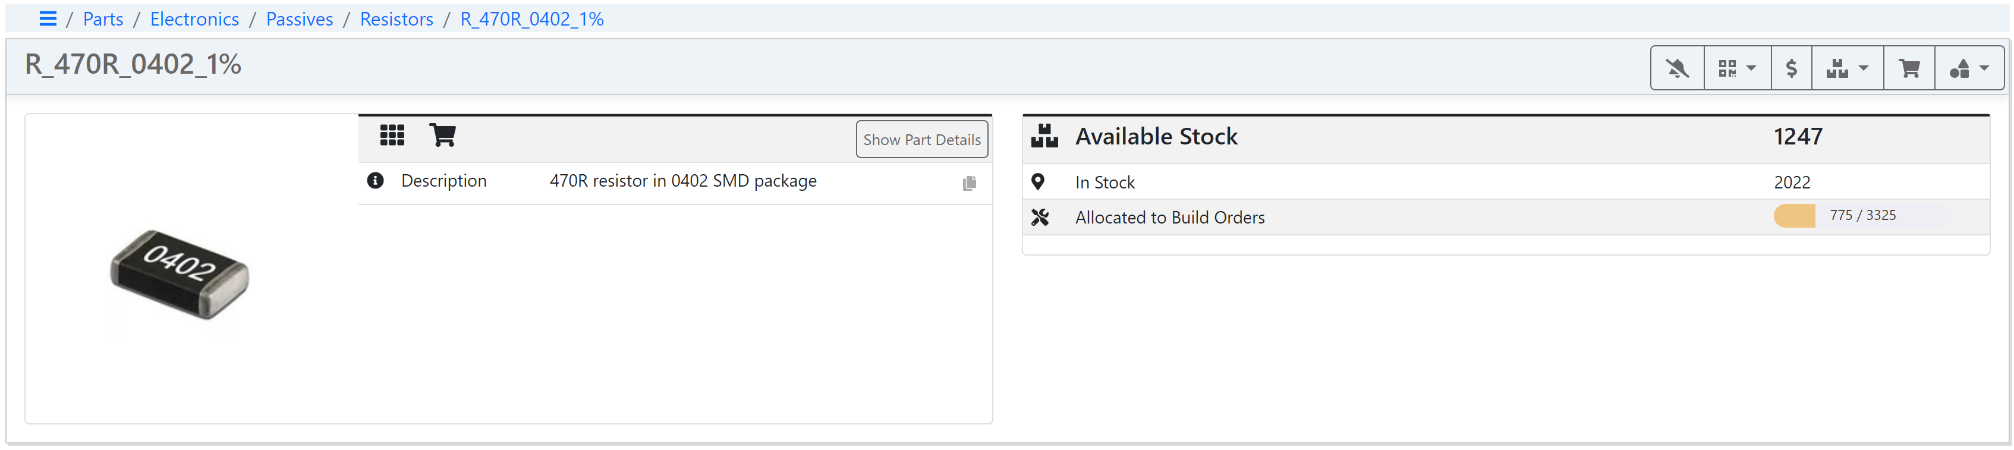Open the QR code barcode actions dropdown
Image resolution: width=2014 pixels, height=450 pixels.
(1736, 69)
